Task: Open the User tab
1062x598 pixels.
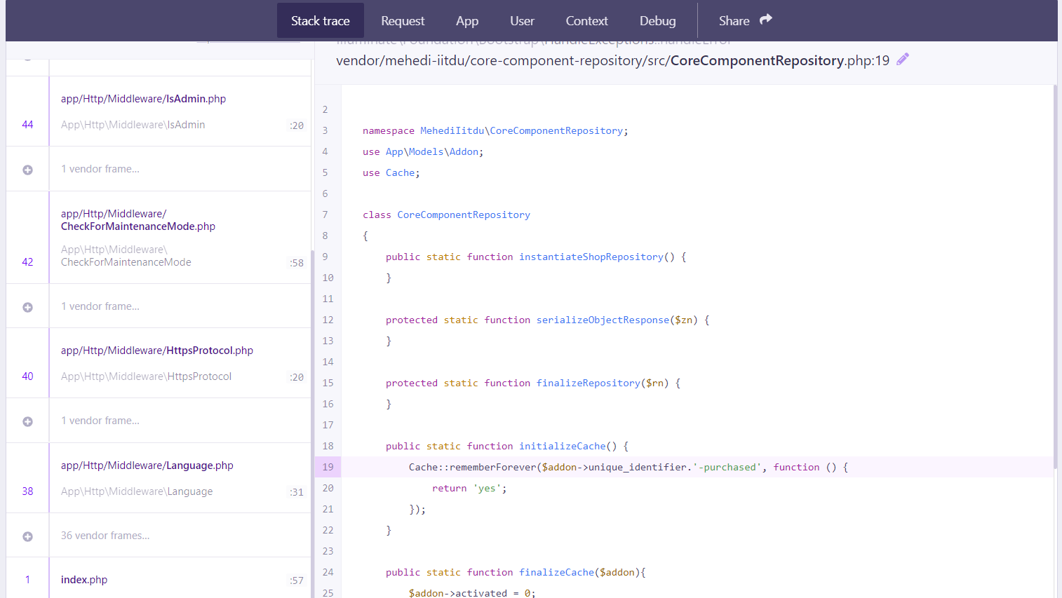Action: (x=522, y=20)
